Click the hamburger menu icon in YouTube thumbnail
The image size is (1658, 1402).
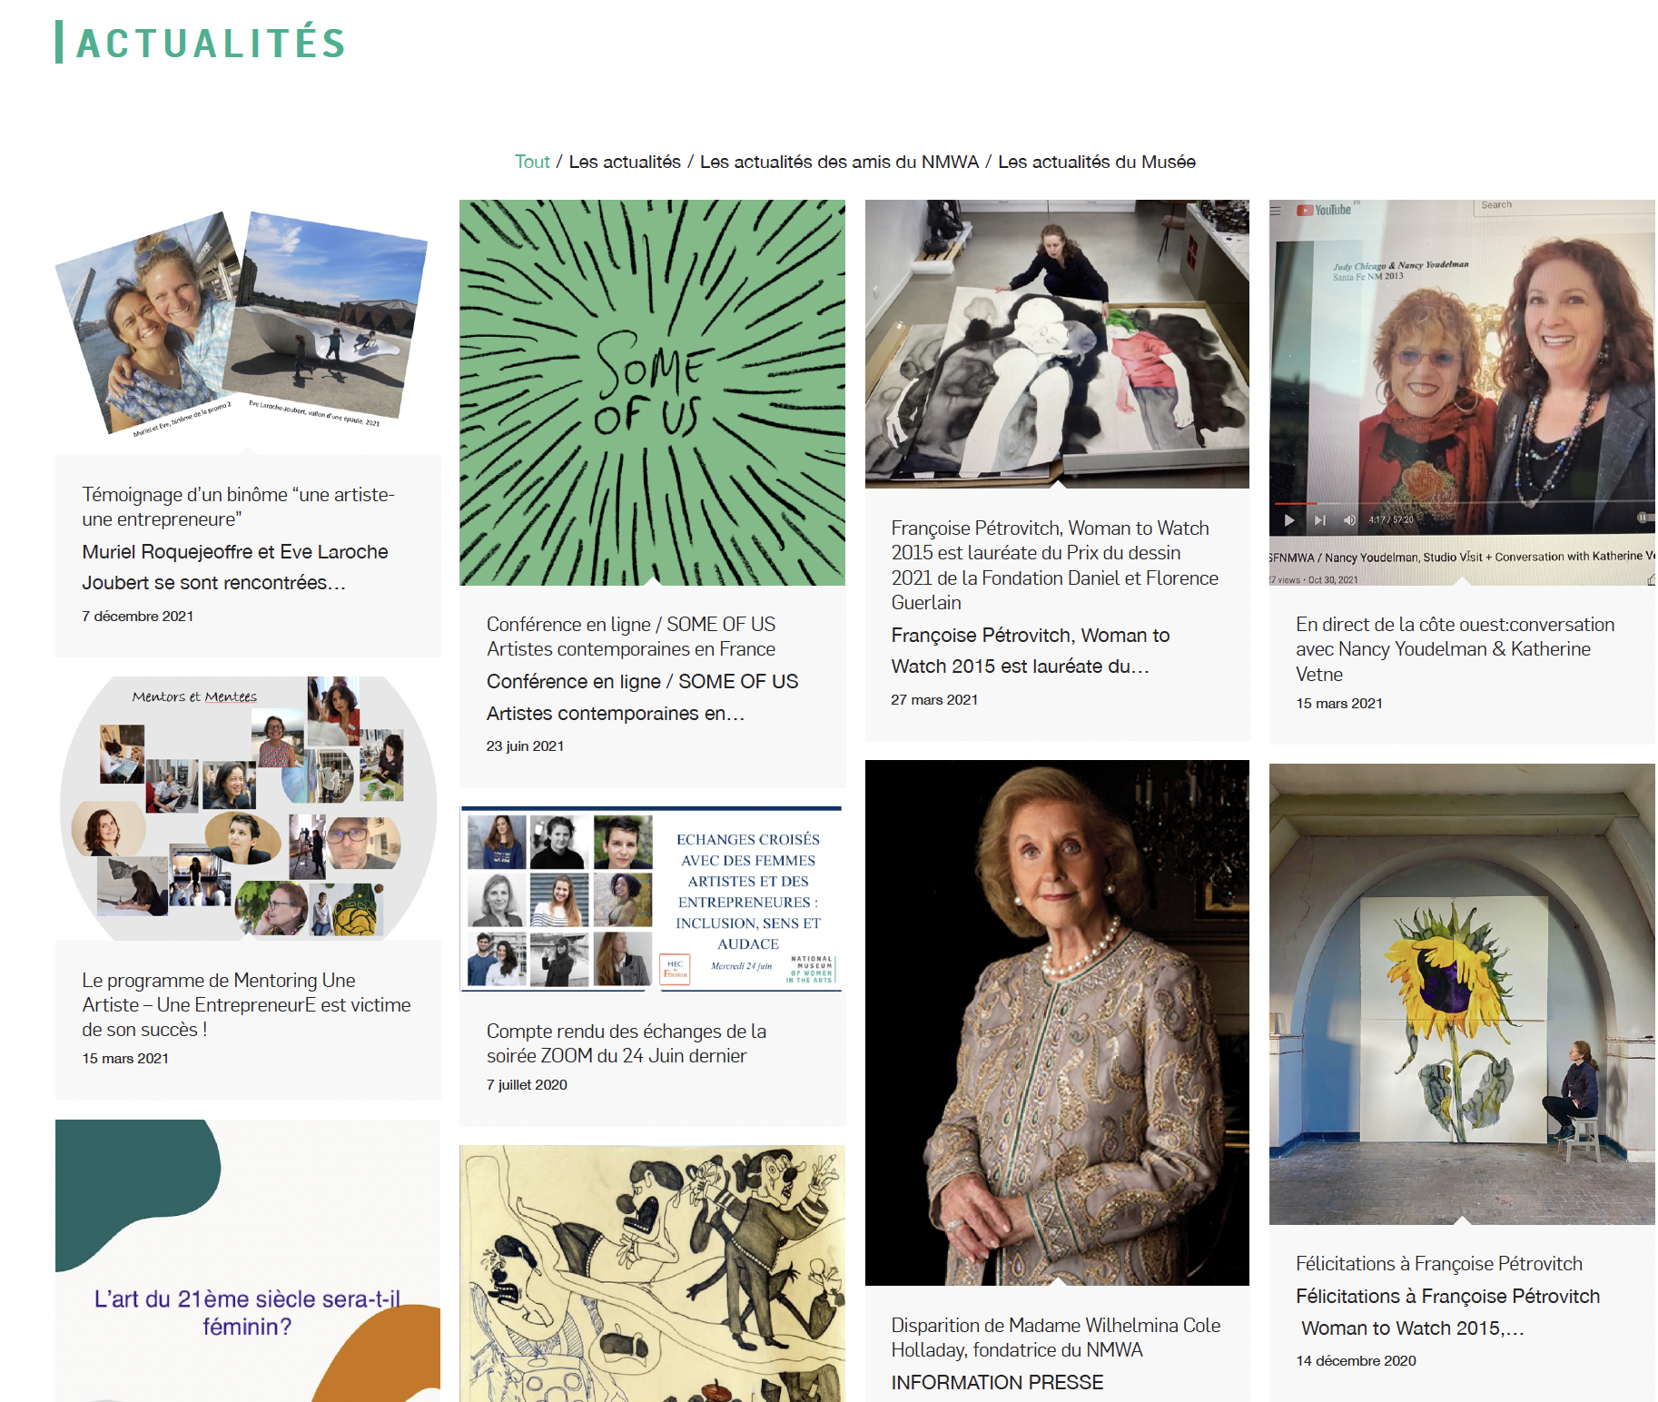tap(1276, 210)
